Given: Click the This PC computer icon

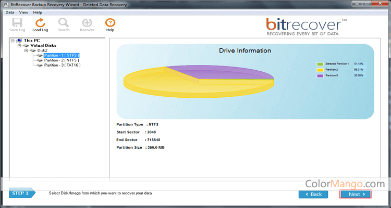Looking at the screenshot, I should pyautogui.click(x=19, y=41).
